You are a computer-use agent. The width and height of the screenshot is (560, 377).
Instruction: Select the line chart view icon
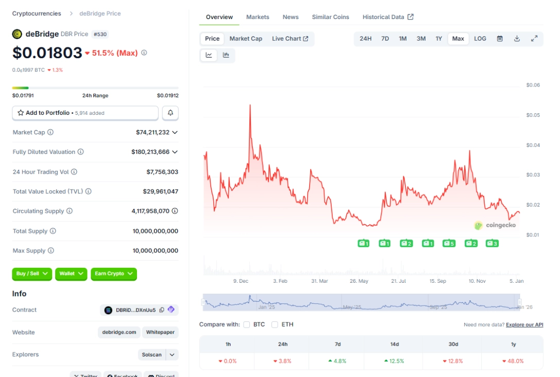pos(209,55)
